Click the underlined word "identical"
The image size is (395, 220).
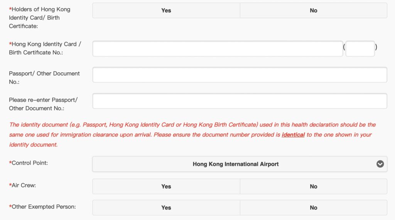point(293,135)
